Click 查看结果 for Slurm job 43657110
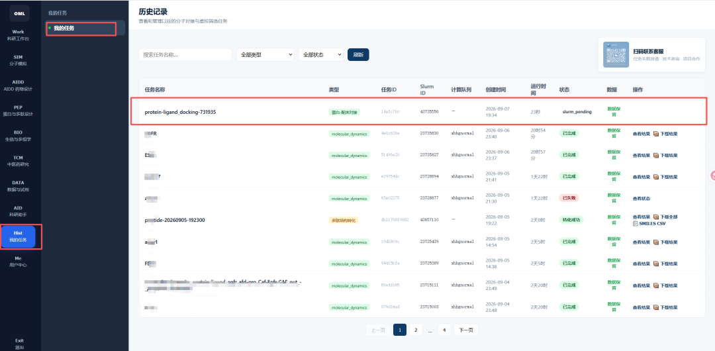 coord(641,217)
